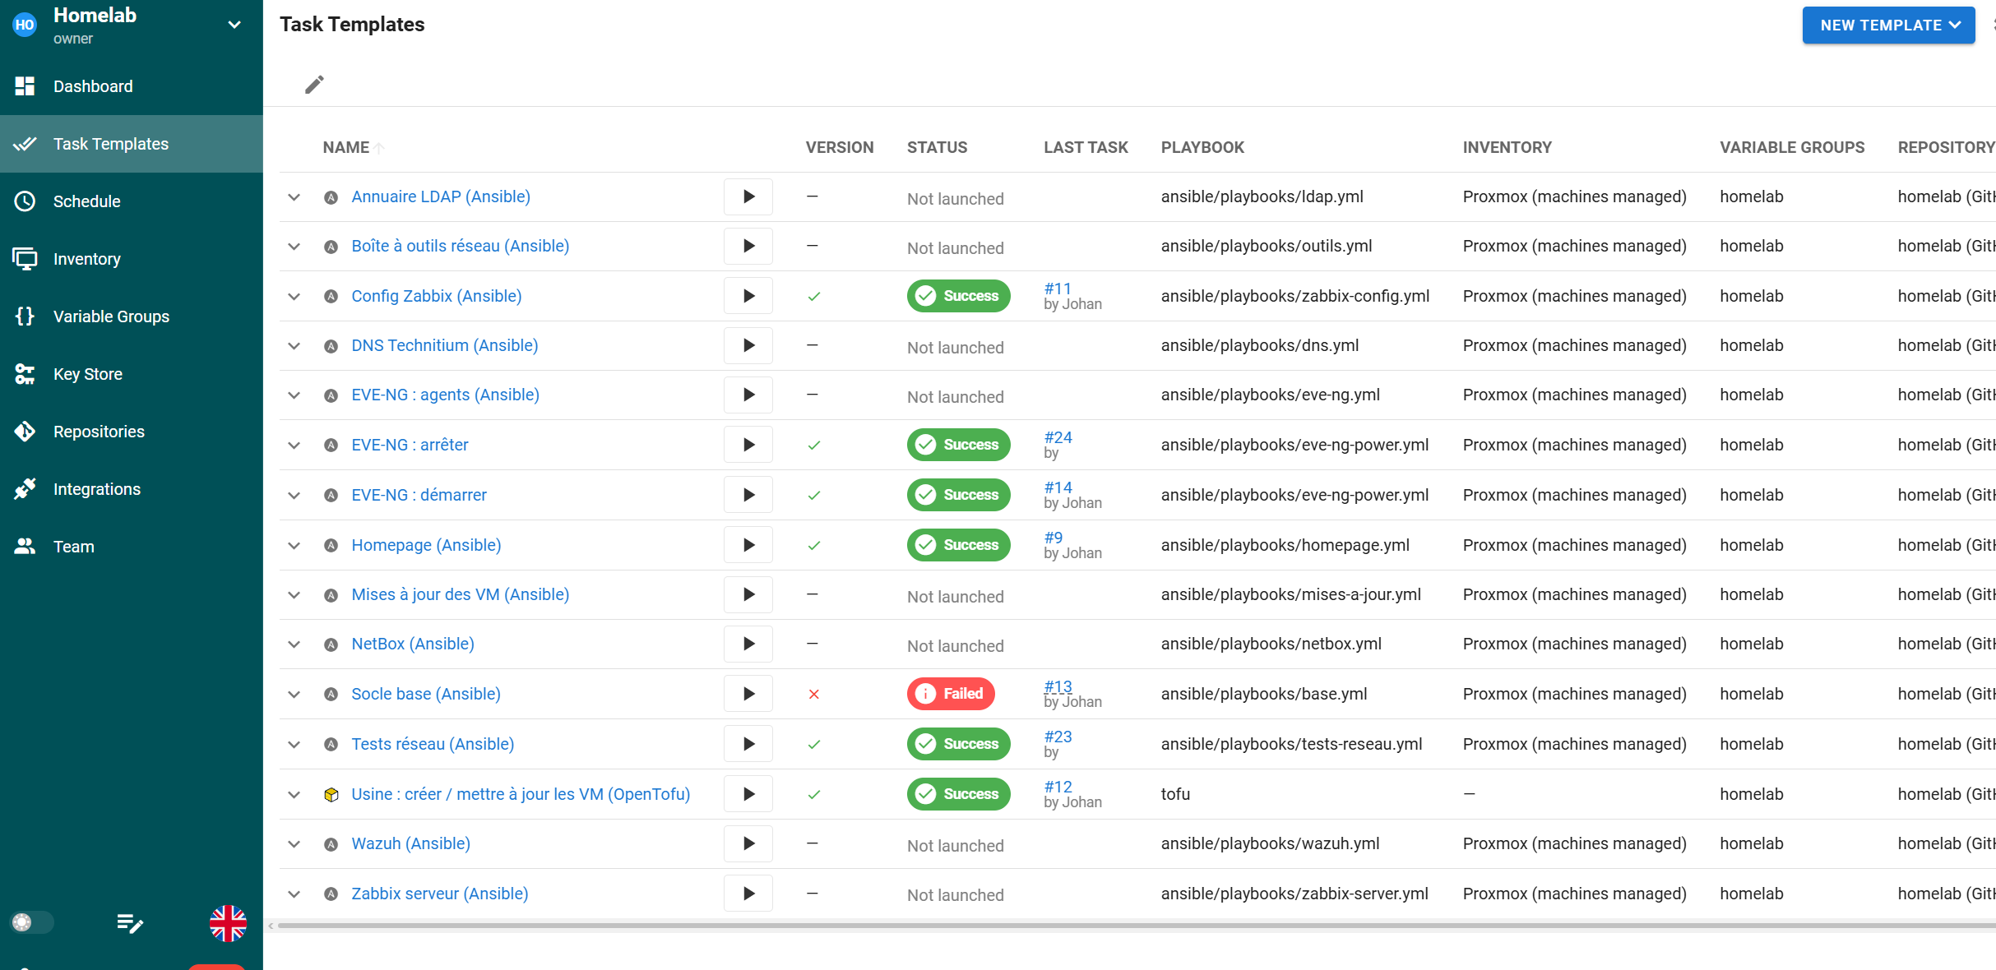Click the Key Store icon
This screenshot has height=970, width=1996.
pos(25,374)
